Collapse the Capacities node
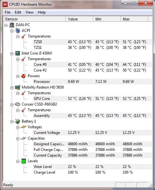Image resolution: width=155 pixels, height=190 pixels. click(18, 139)
